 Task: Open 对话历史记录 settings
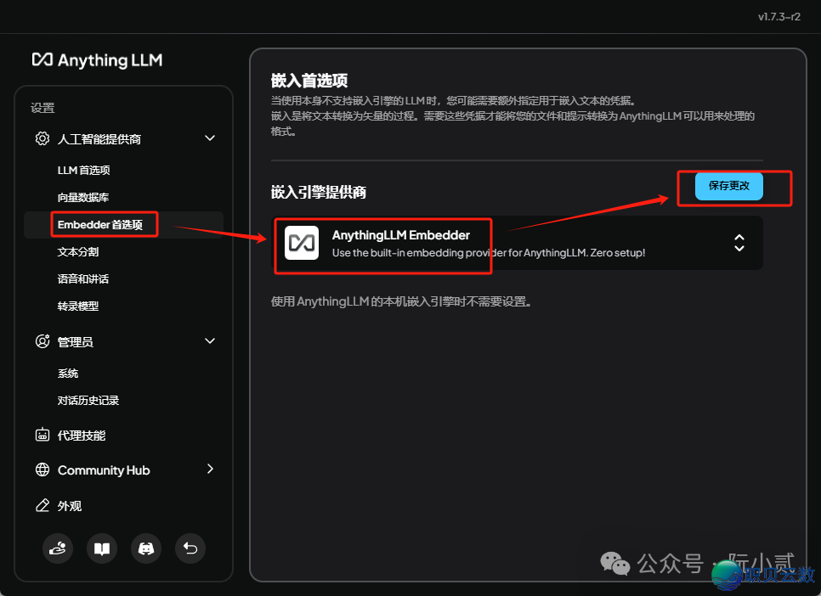pyautogui.click(x=88, y=398)
